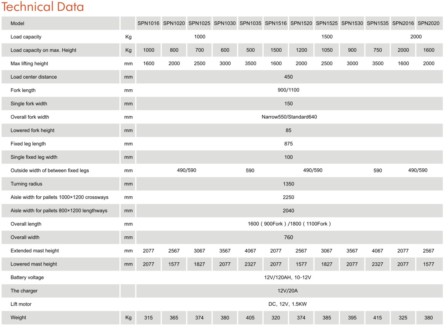
Task: Click the battery voltage value "12V/120AH, 10-12V"
Action: [288, 277]
